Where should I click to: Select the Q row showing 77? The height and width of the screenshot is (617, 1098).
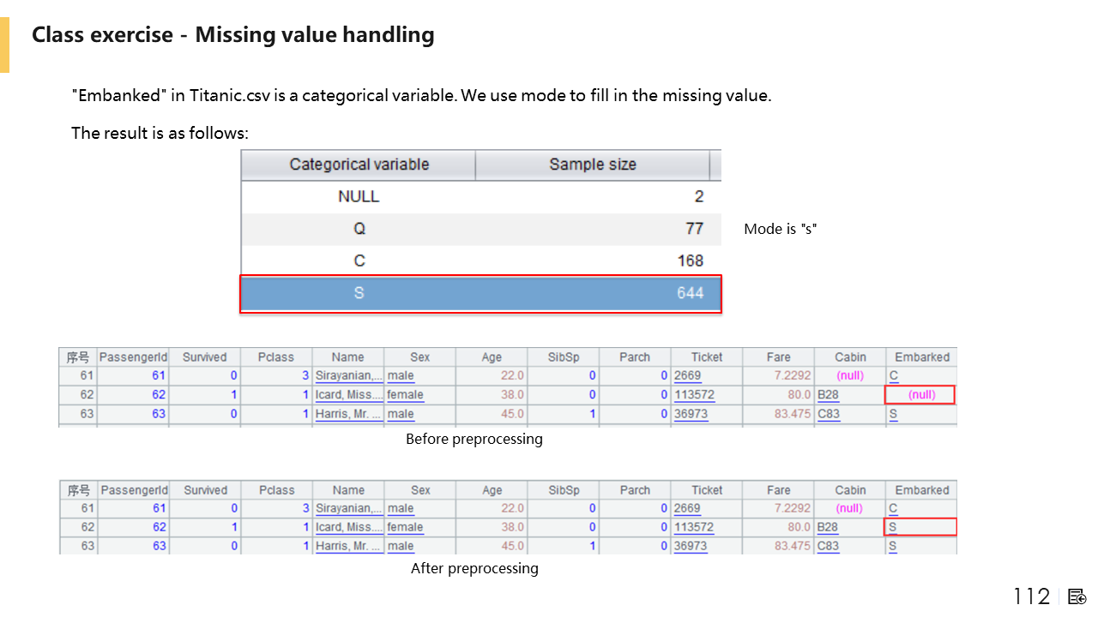480,229
